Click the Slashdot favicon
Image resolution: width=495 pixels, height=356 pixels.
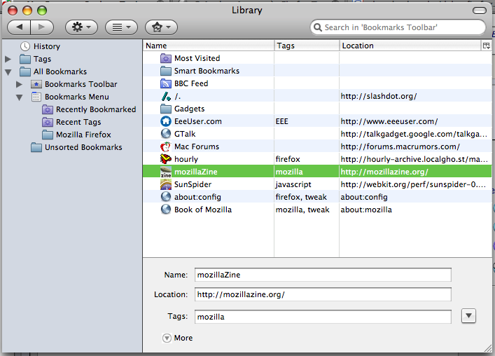(166, 96)
